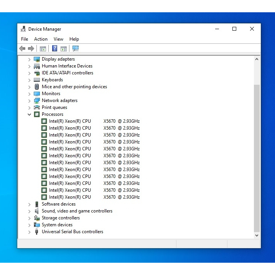The width and height of the screenshot is (275, 275).
Task: Expand the Storage controllers node
Action: point(29,218)
